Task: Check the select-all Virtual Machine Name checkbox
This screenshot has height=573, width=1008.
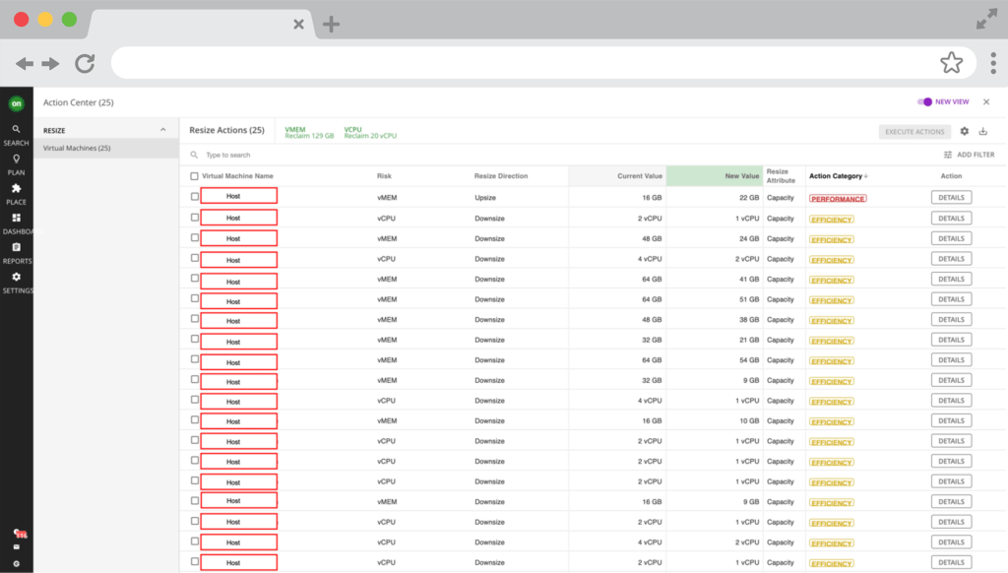Action: (x=195, y=176)
